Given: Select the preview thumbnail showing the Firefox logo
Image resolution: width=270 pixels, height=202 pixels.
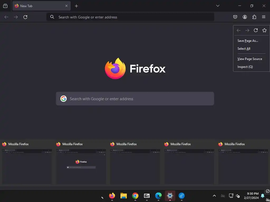Looking at the screenshot, I should [x=81, y=166].
